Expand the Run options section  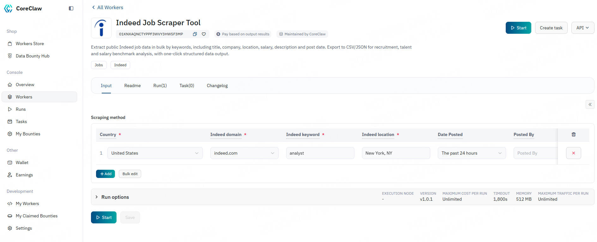[x=115, y=197]
